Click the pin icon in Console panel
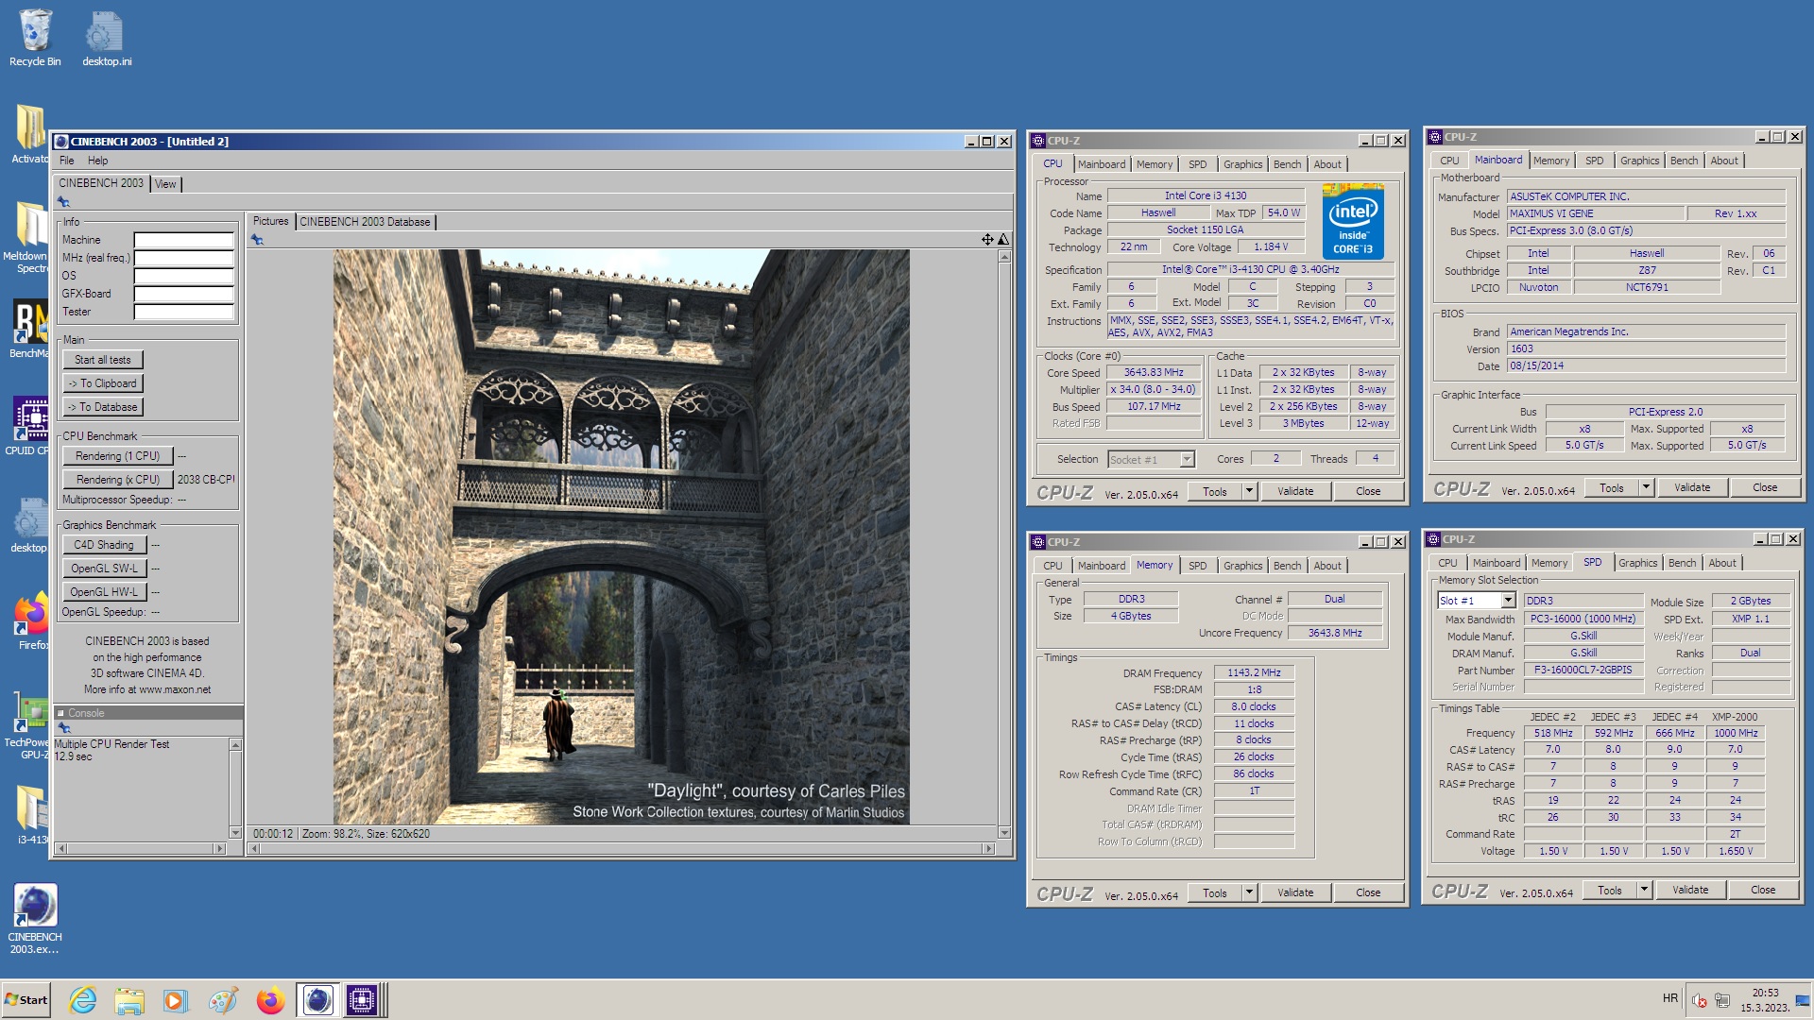This screenshot has width=1814, height=1020. click(x=64, y=728)
